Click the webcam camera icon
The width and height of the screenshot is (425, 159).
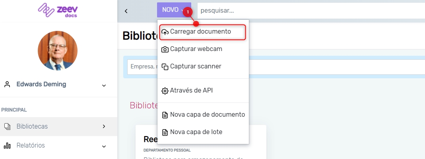click(165, 49)
